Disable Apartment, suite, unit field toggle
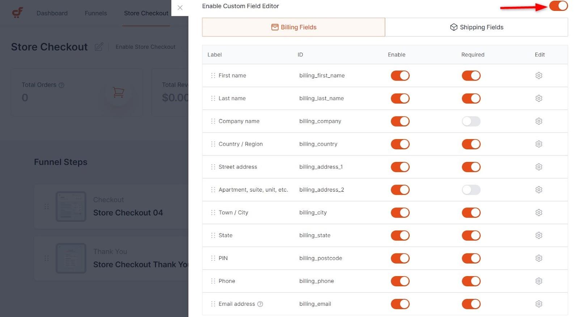 (x=400, y=190)
